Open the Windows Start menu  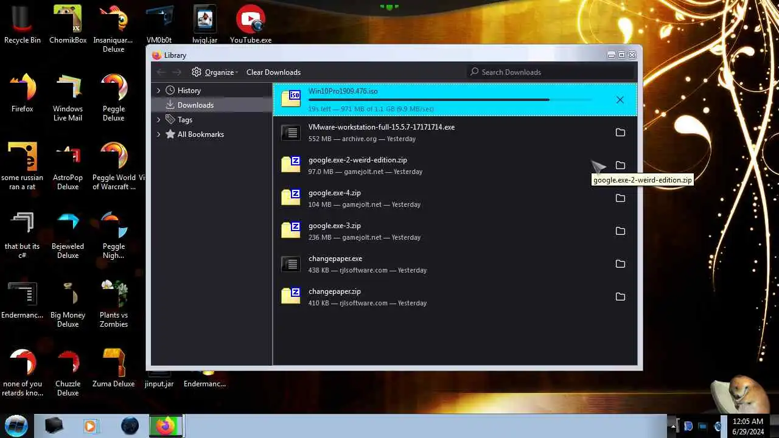(16, 425)
